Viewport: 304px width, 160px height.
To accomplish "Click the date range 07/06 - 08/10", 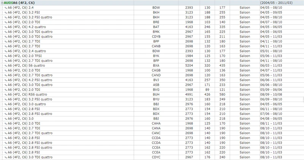I will point(271,114).
